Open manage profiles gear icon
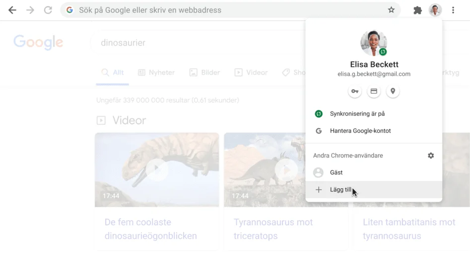Screen dimensions: 470x263 tap(431, 156)
